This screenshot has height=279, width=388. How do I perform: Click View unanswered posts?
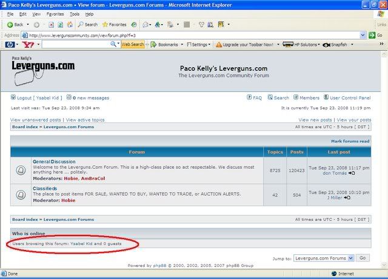[35, 120]
